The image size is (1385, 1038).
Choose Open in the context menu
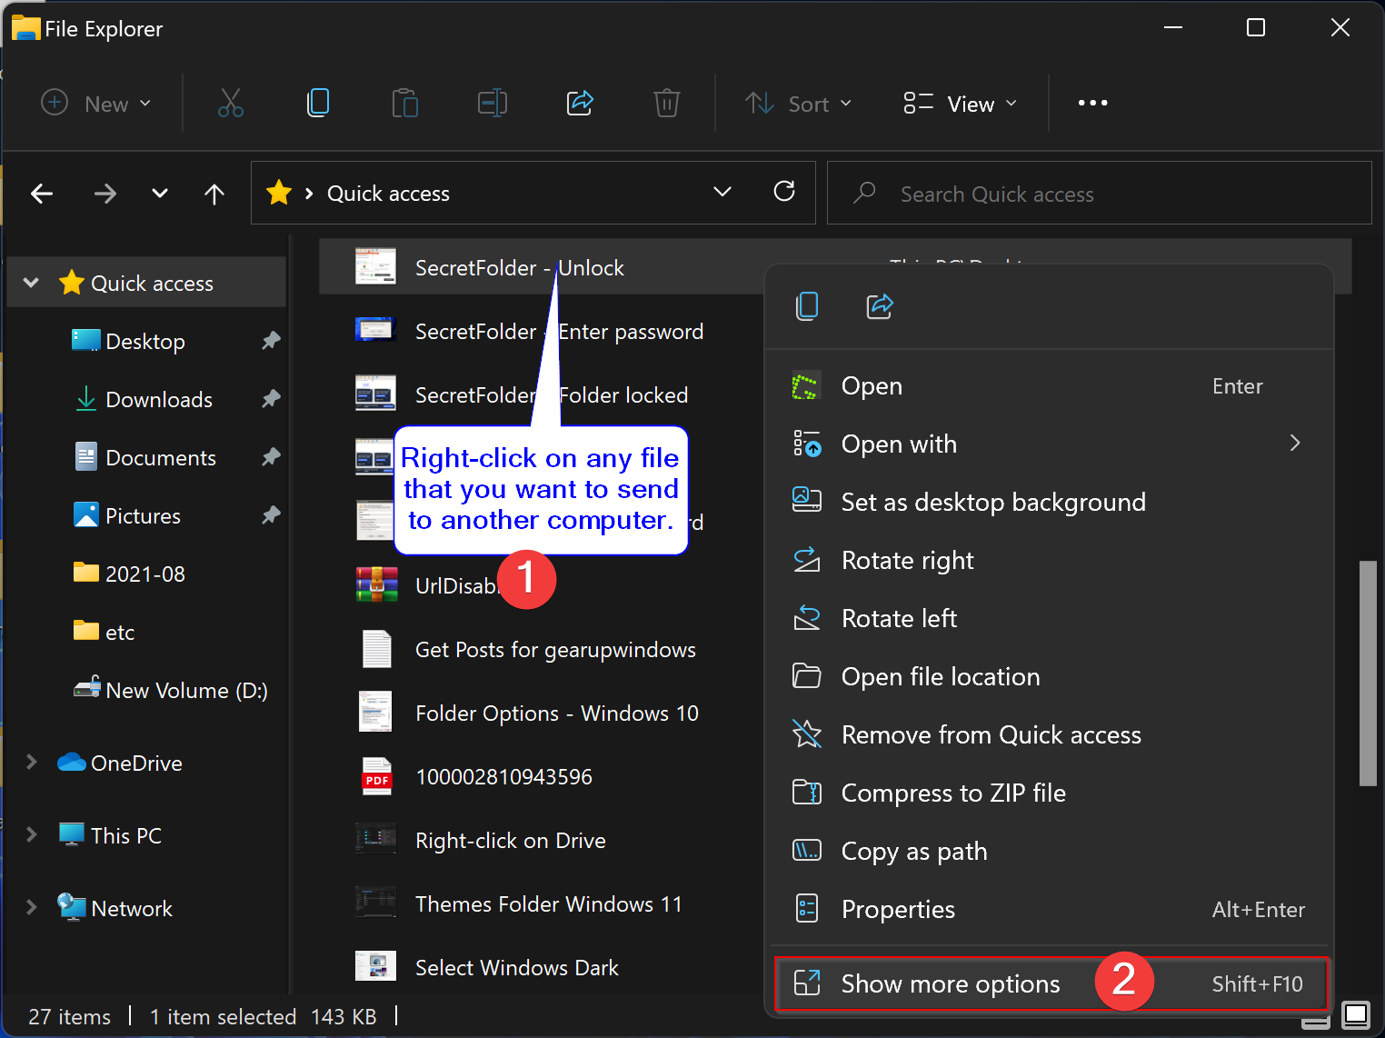tap(1050, 385)
